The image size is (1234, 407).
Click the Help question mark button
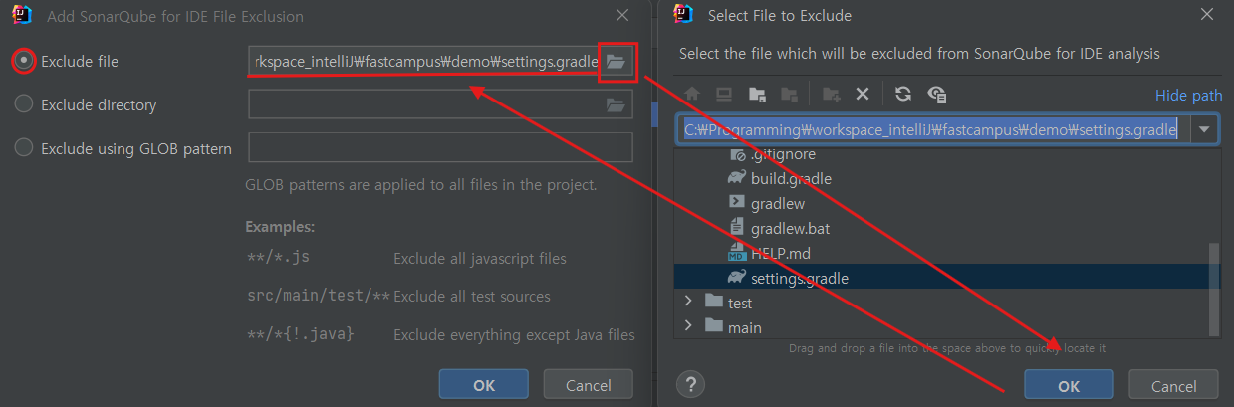tap(690, 384)
